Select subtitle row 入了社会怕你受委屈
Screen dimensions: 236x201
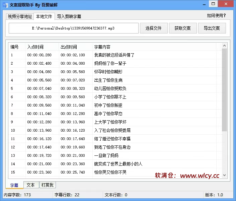click(x=115, y=130)
